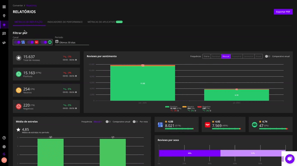Click the Converter breadcrumb link
The width and height of the screenshot is (297, 166).
[x=18, y=6]
